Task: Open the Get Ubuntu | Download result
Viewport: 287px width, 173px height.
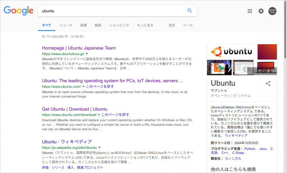Action: (75, 109)
